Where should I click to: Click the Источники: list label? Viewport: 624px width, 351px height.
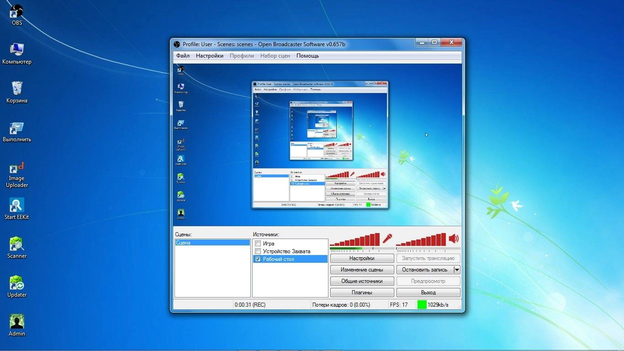266,234
